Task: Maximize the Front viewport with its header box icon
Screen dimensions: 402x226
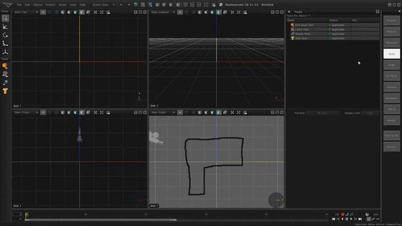Action: click(x=140, y=112)
